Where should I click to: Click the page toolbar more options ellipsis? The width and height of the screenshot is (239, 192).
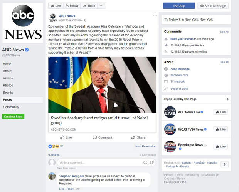click(102, 6)
